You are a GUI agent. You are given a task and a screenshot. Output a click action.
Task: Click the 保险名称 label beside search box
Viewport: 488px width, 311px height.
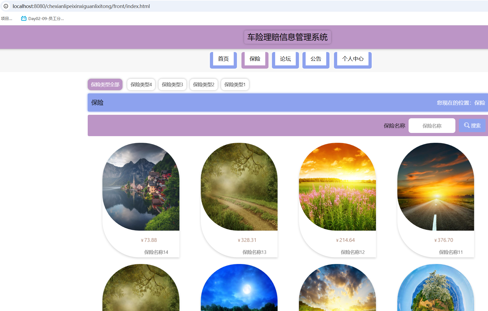pyautogui.click(x=394, y=126)
